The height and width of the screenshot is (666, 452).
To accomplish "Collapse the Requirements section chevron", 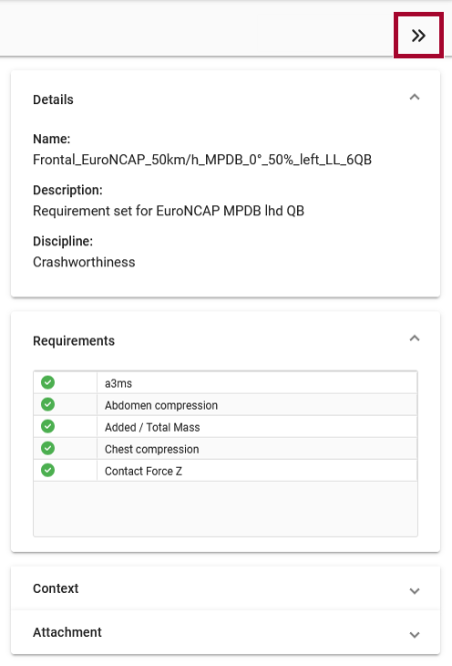I will pos(415,338).
